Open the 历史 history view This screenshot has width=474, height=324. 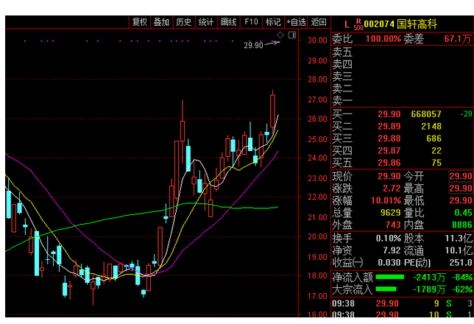coord(184,22)
